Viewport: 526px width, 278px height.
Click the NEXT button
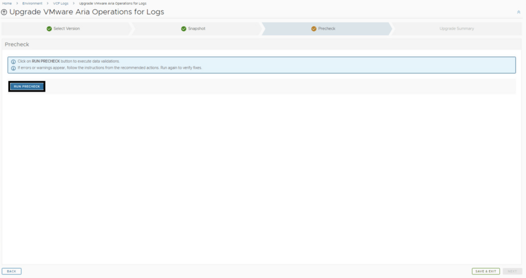click(x=512, y=271)
